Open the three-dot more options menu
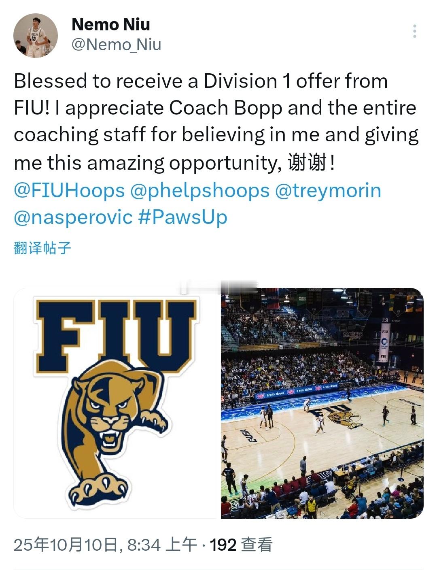 pyautogui.click(x=415, y=32)
